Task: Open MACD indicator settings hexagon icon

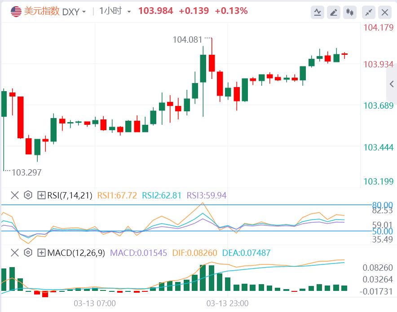Action: pyautogui.click(x=28, y=253)
